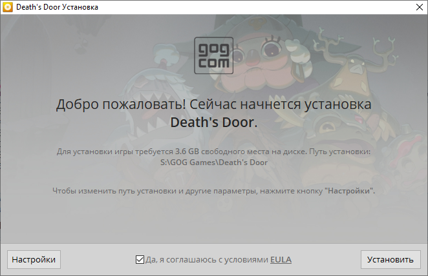This screenshot has height=276, width=428.
Task: Uncheck the EULA agreement checkbox
Action: coord(140,260)
